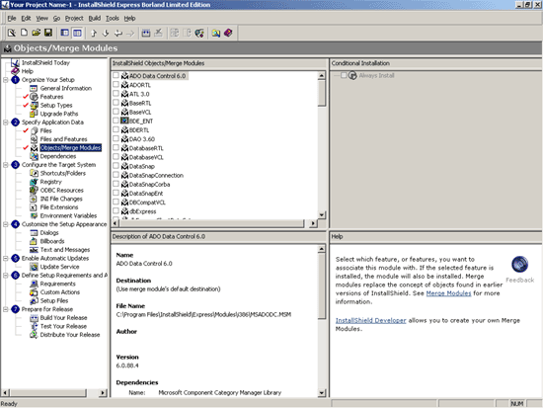This screenshot has height=408, width=543.
Task: Collapse the Organize Your Setup section
Action: coord(6,80)
